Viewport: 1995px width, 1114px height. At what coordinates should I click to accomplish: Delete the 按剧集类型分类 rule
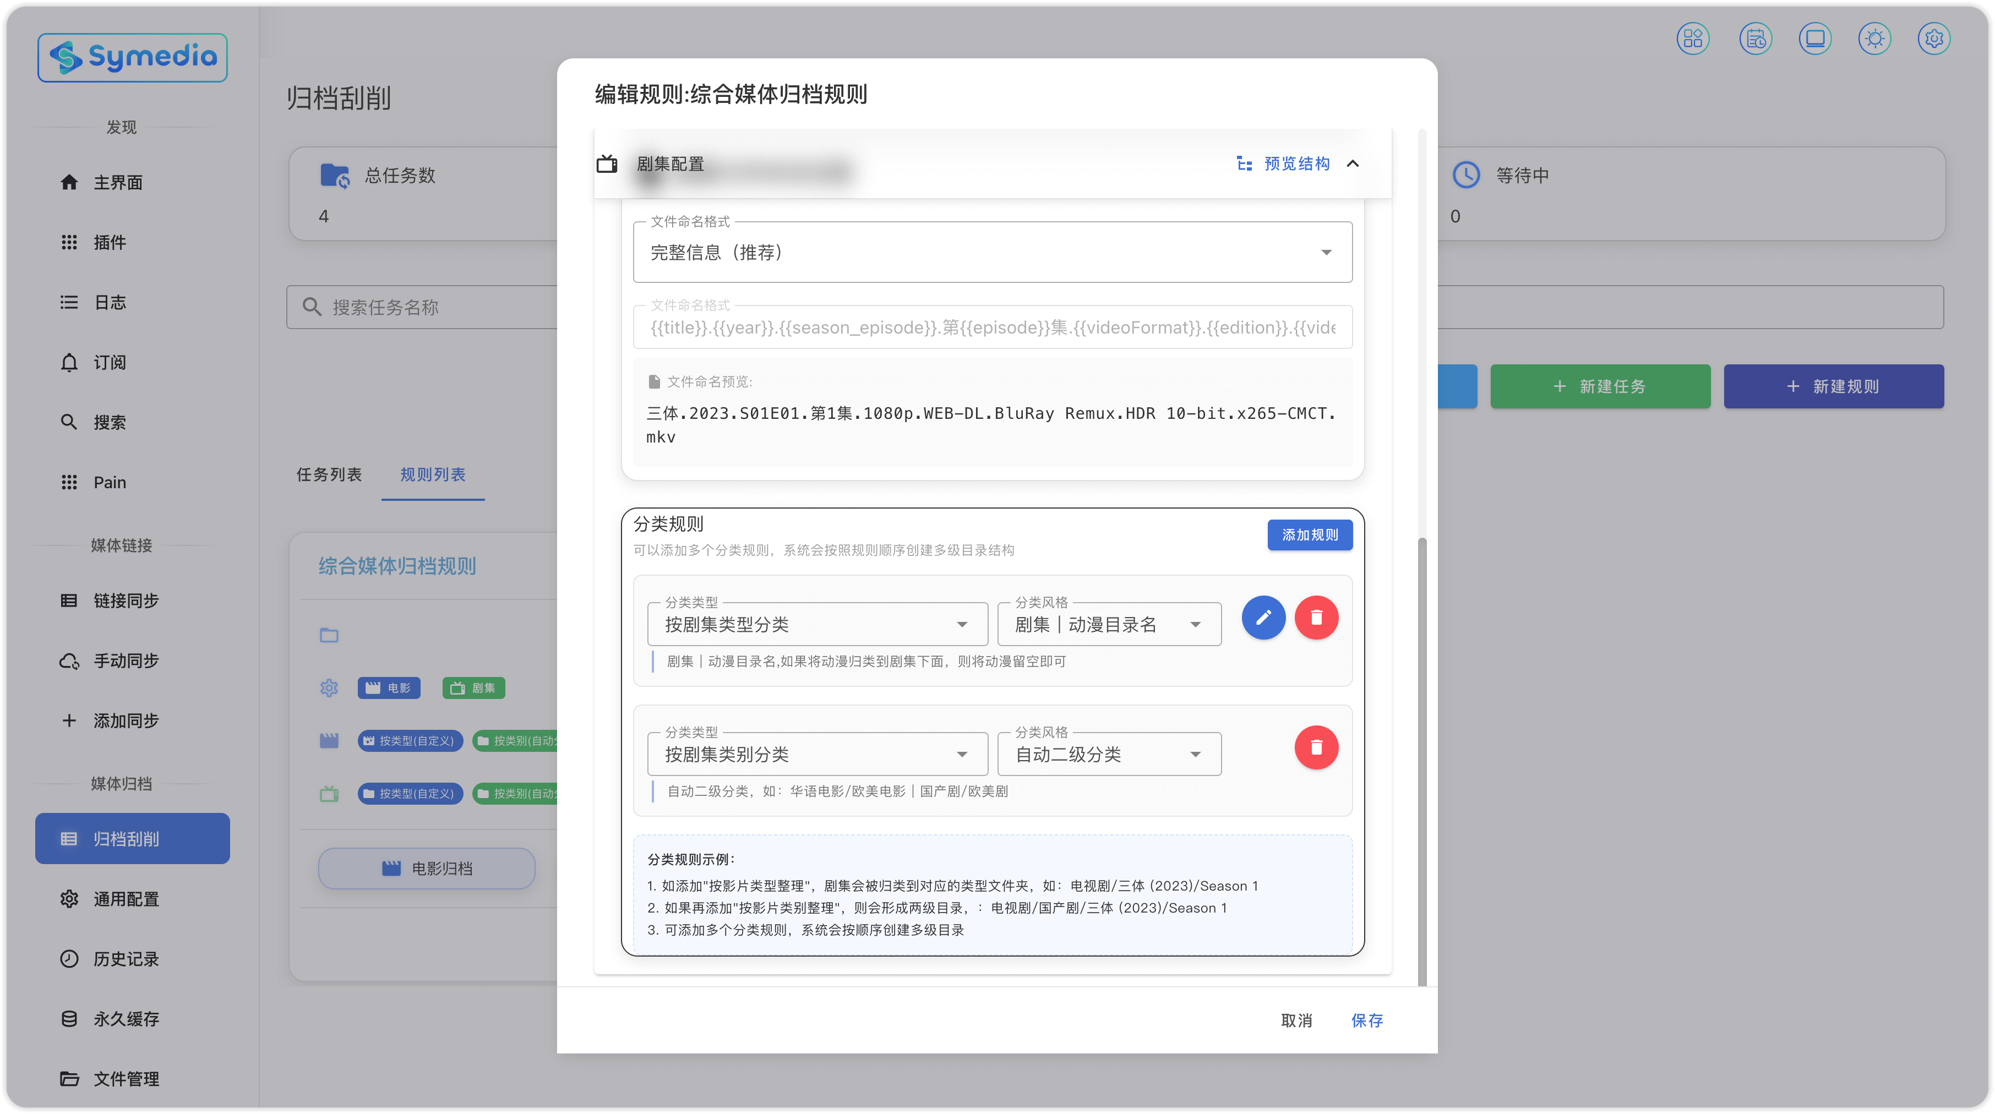tap(1316, 618)
